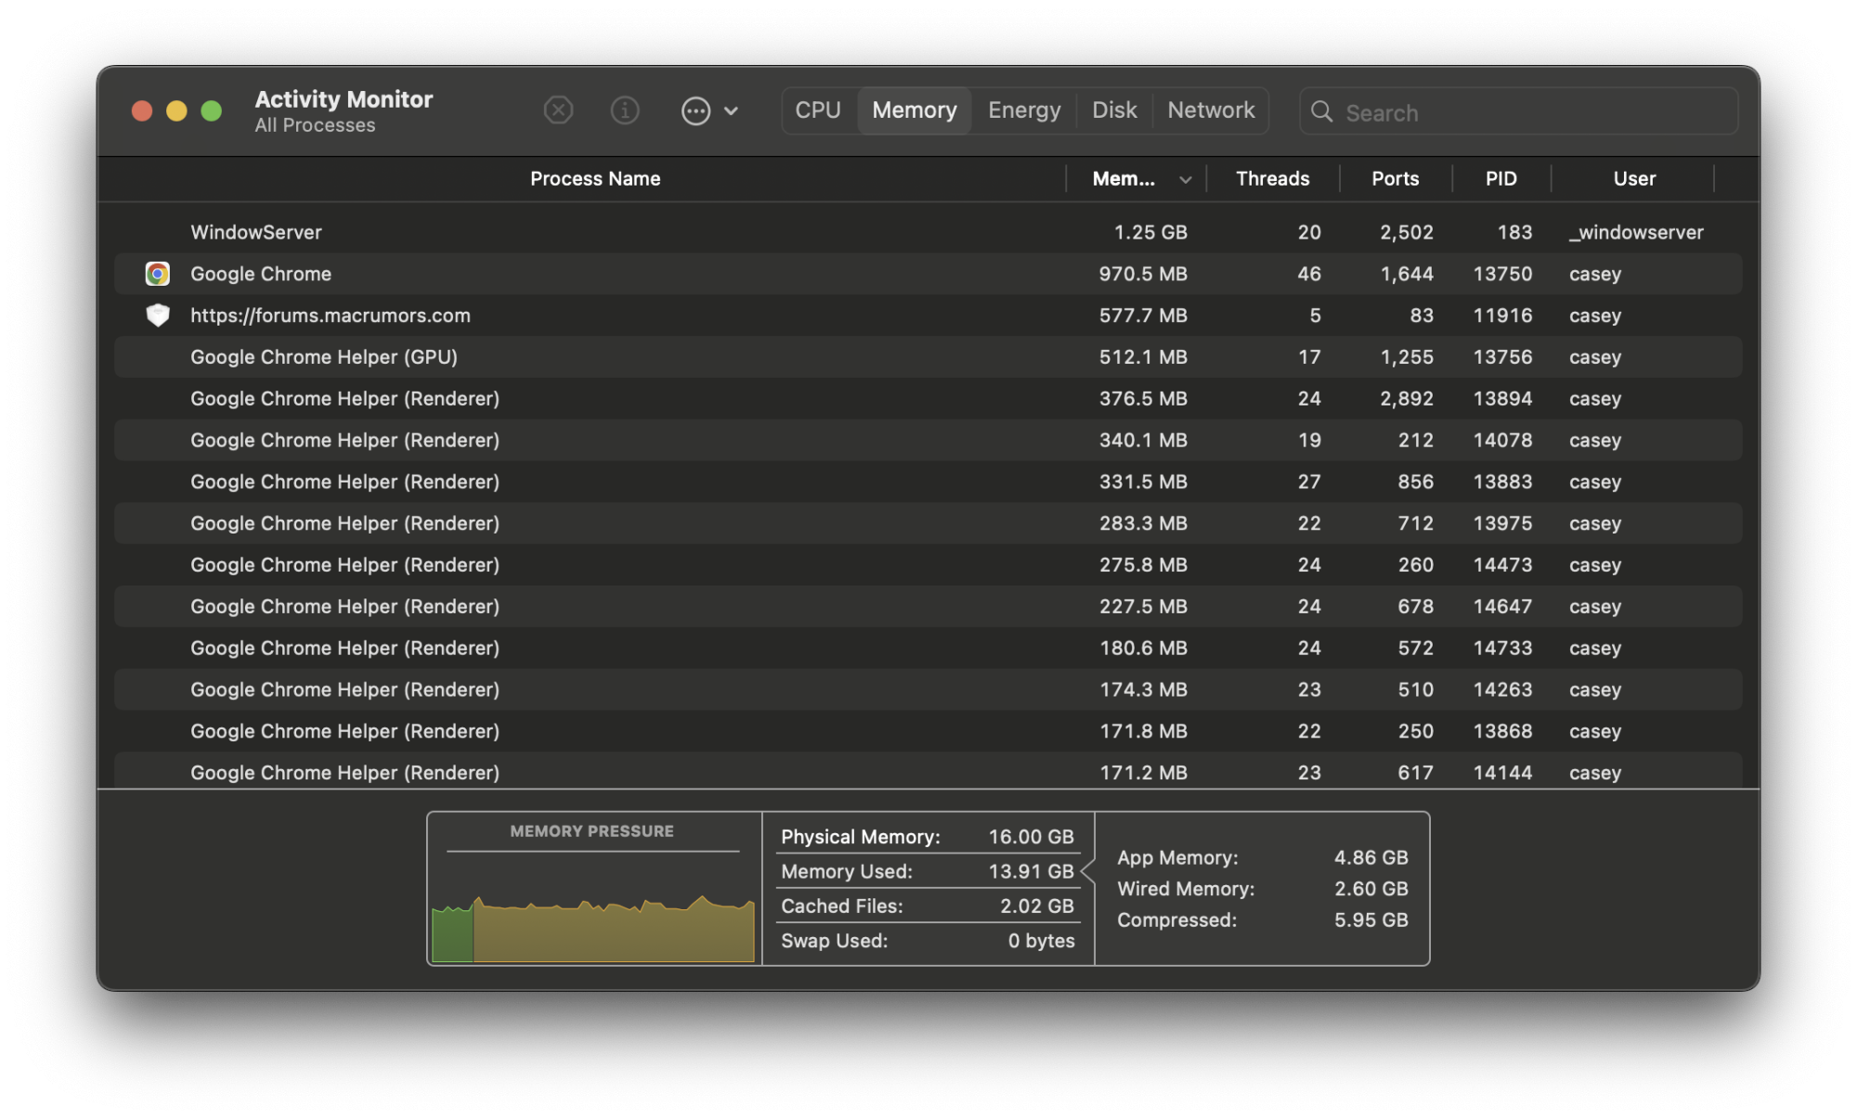Select the Renderer row using 340.1 MB
Viewport: 1857px width, 1119px height.
point(928,440)
